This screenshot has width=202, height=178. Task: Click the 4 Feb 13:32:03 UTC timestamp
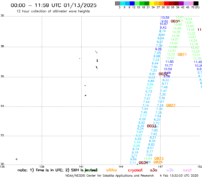point(179,176)
